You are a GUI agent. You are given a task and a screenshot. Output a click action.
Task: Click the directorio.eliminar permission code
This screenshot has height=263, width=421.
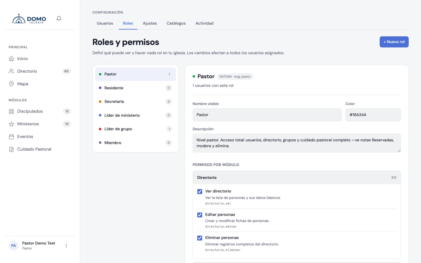click(x=223, y=250)
